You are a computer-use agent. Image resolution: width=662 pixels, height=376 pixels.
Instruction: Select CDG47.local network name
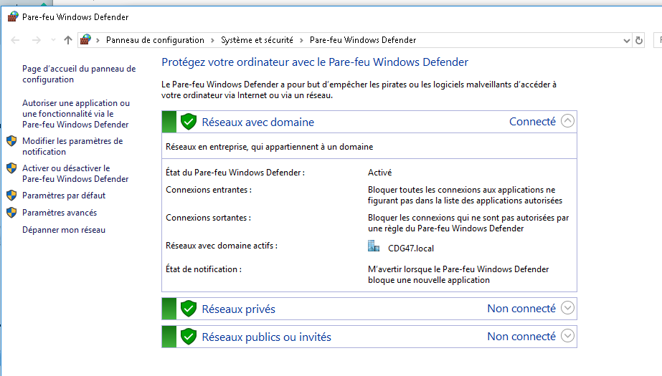point(411,249)
